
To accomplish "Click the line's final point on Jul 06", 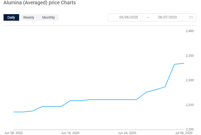I will tap(184, 63).
